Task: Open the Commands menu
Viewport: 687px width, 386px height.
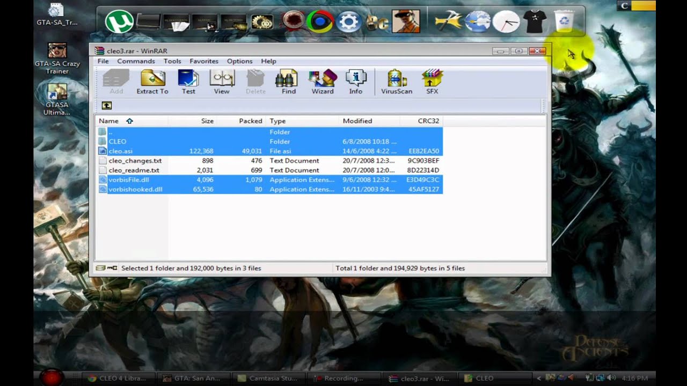Action: pos(136,61)
